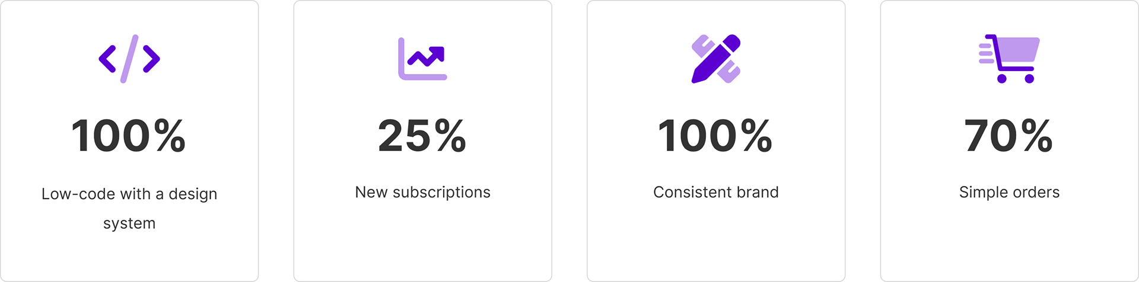Click the "Low-code with a design" text line
Viewport: 1139px width, 282px height.
point(129,194)
